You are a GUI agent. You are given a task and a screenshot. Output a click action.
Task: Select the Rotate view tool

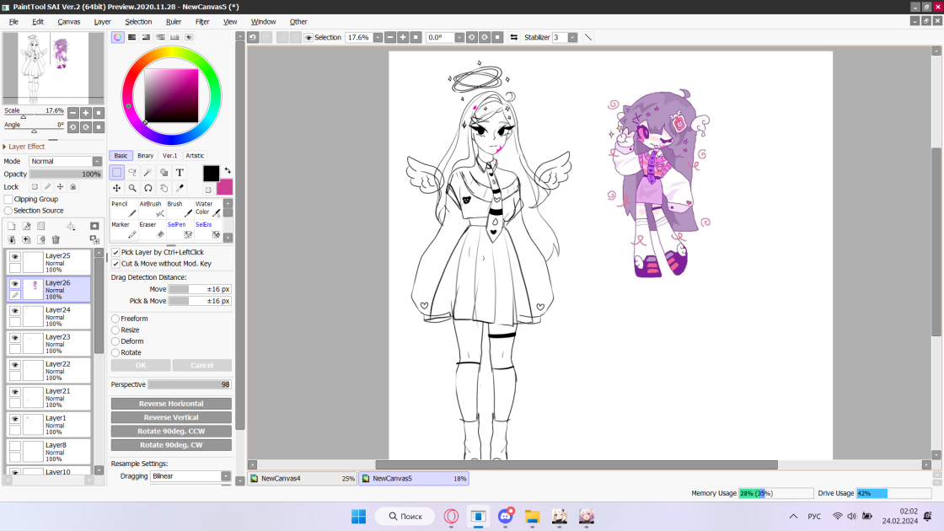coord(148,188)
